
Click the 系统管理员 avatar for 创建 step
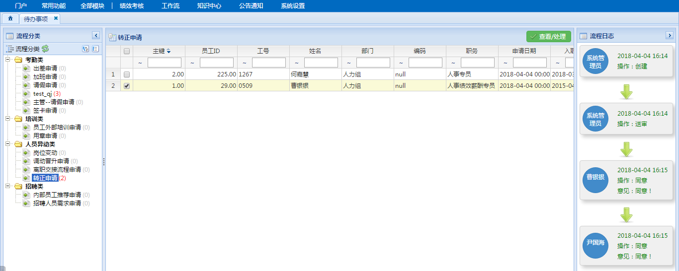click(x=595, y=61)
